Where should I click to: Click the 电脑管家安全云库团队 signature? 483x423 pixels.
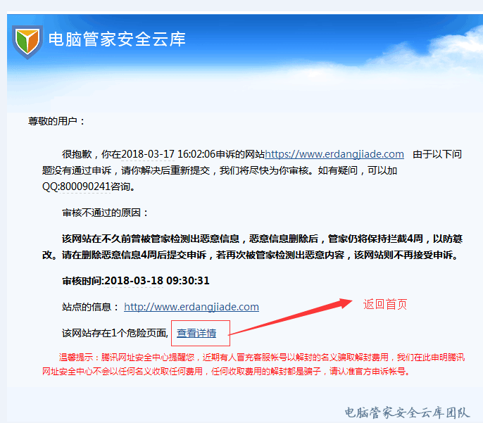pos(407,413)
